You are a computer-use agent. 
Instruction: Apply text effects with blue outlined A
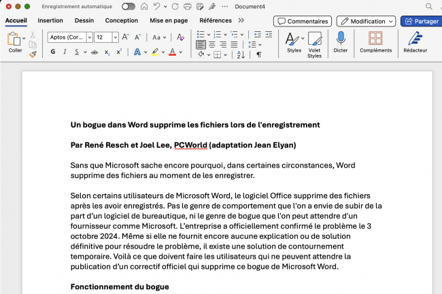coord(137,52)
